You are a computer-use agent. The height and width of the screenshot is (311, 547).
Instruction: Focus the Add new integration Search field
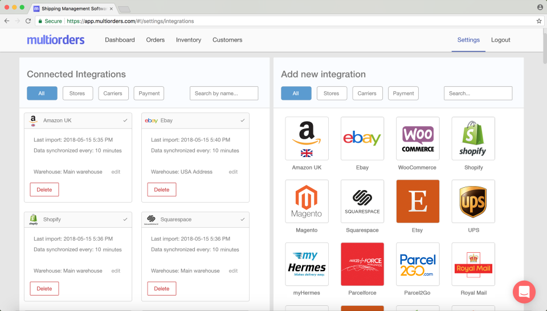click(478, 94)
